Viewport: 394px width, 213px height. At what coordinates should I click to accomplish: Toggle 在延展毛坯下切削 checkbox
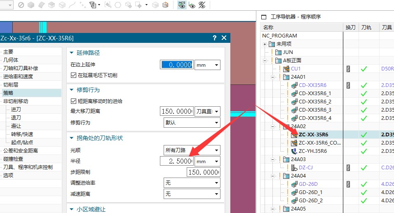pyautogui.click(x=73, y=75)
